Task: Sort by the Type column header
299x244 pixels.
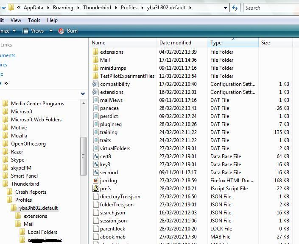Action: point(233,43)
